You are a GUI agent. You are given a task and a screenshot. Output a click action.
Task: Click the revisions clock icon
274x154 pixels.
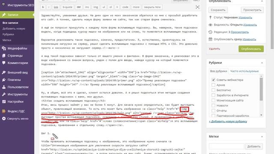[210, 32]
